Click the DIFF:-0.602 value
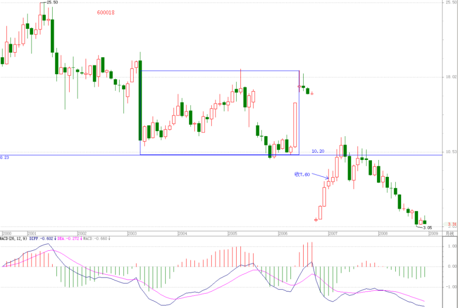The width and height of the screenshot is (458, 308). coord(42,239)
